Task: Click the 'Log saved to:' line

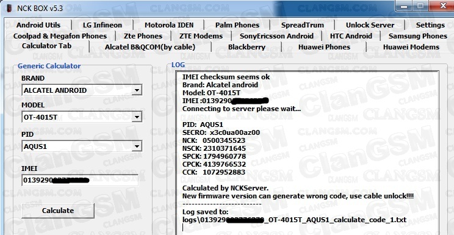Action: (205, 212)
